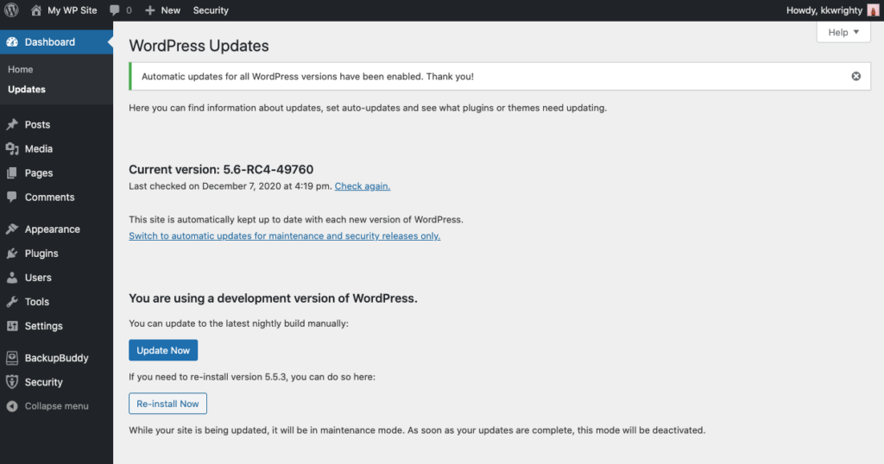The image size is (884, 464).
Task: Open the Comments sidebar menu label
Action: (49, 198)
